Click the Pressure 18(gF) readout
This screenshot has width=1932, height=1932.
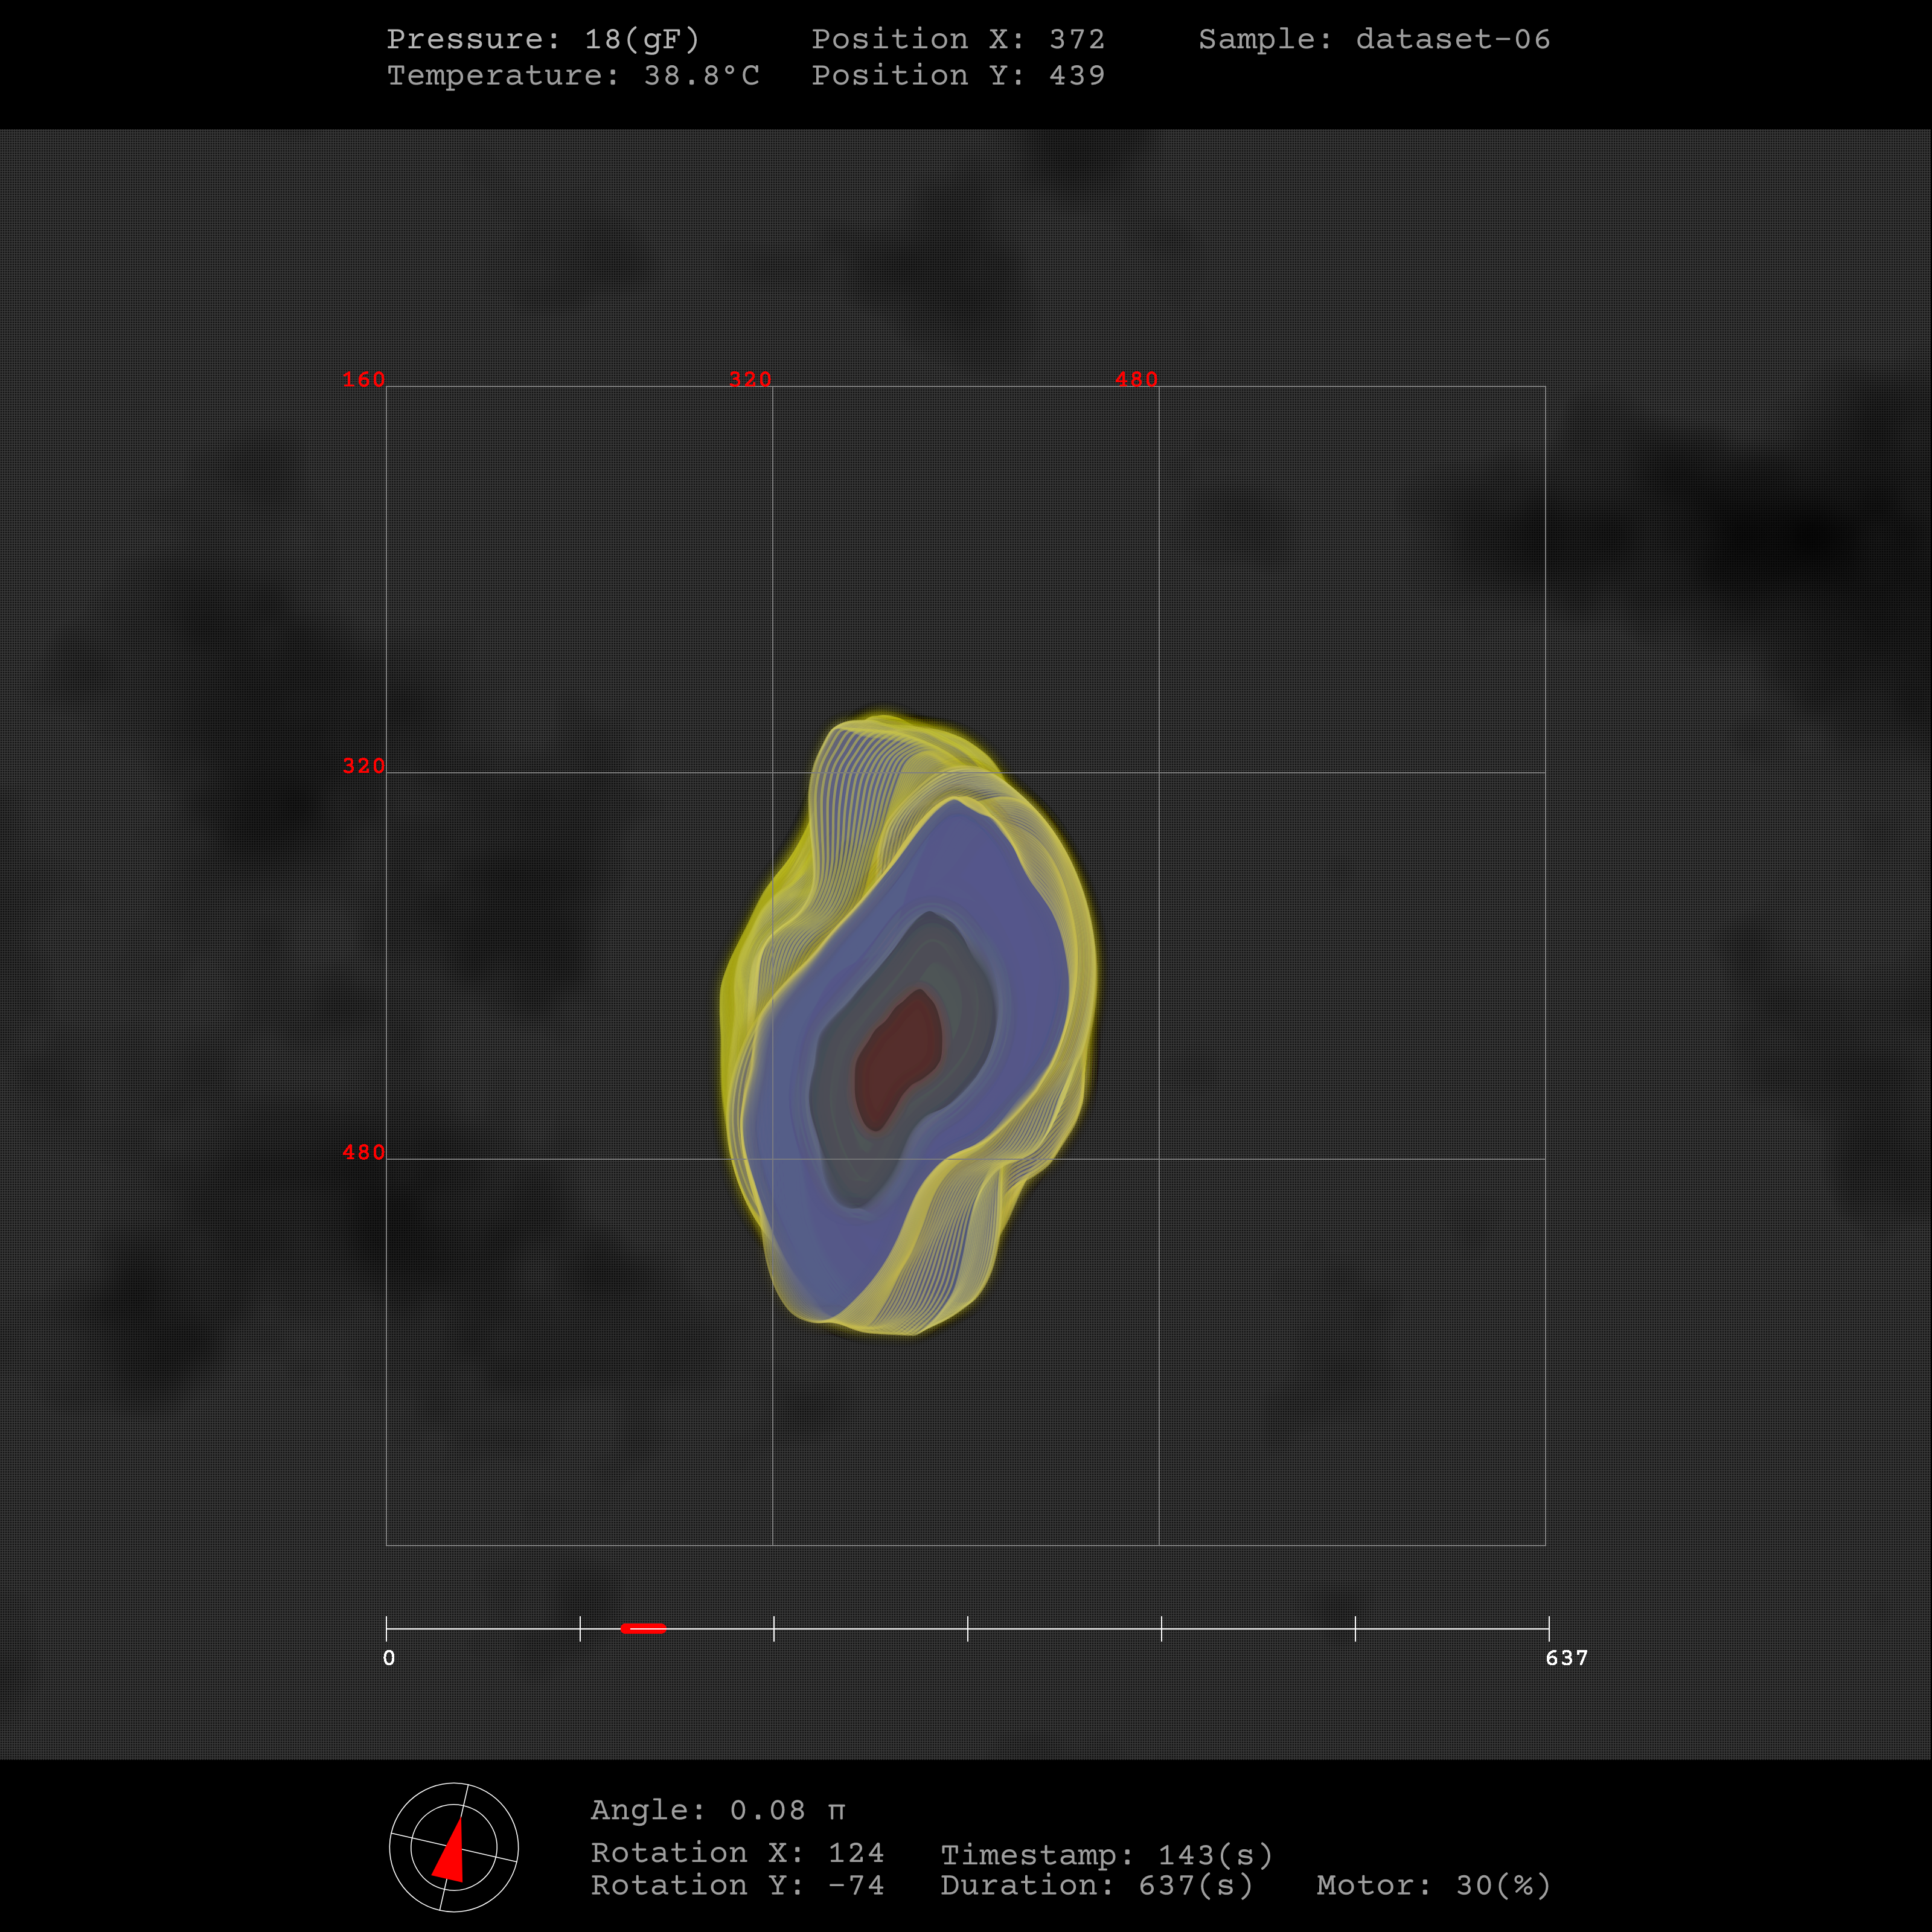point(543,39)
